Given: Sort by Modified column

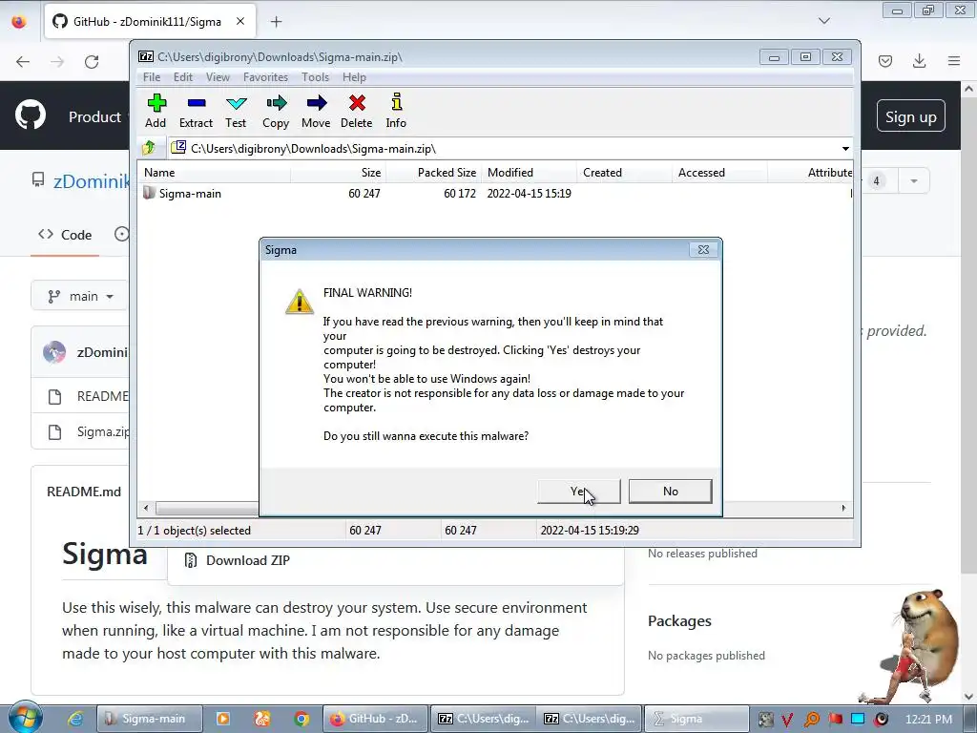Looking at the screenshot, I should 529,173.
